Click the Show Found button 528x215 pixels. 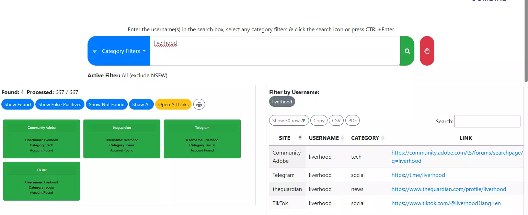pos(18,104)
